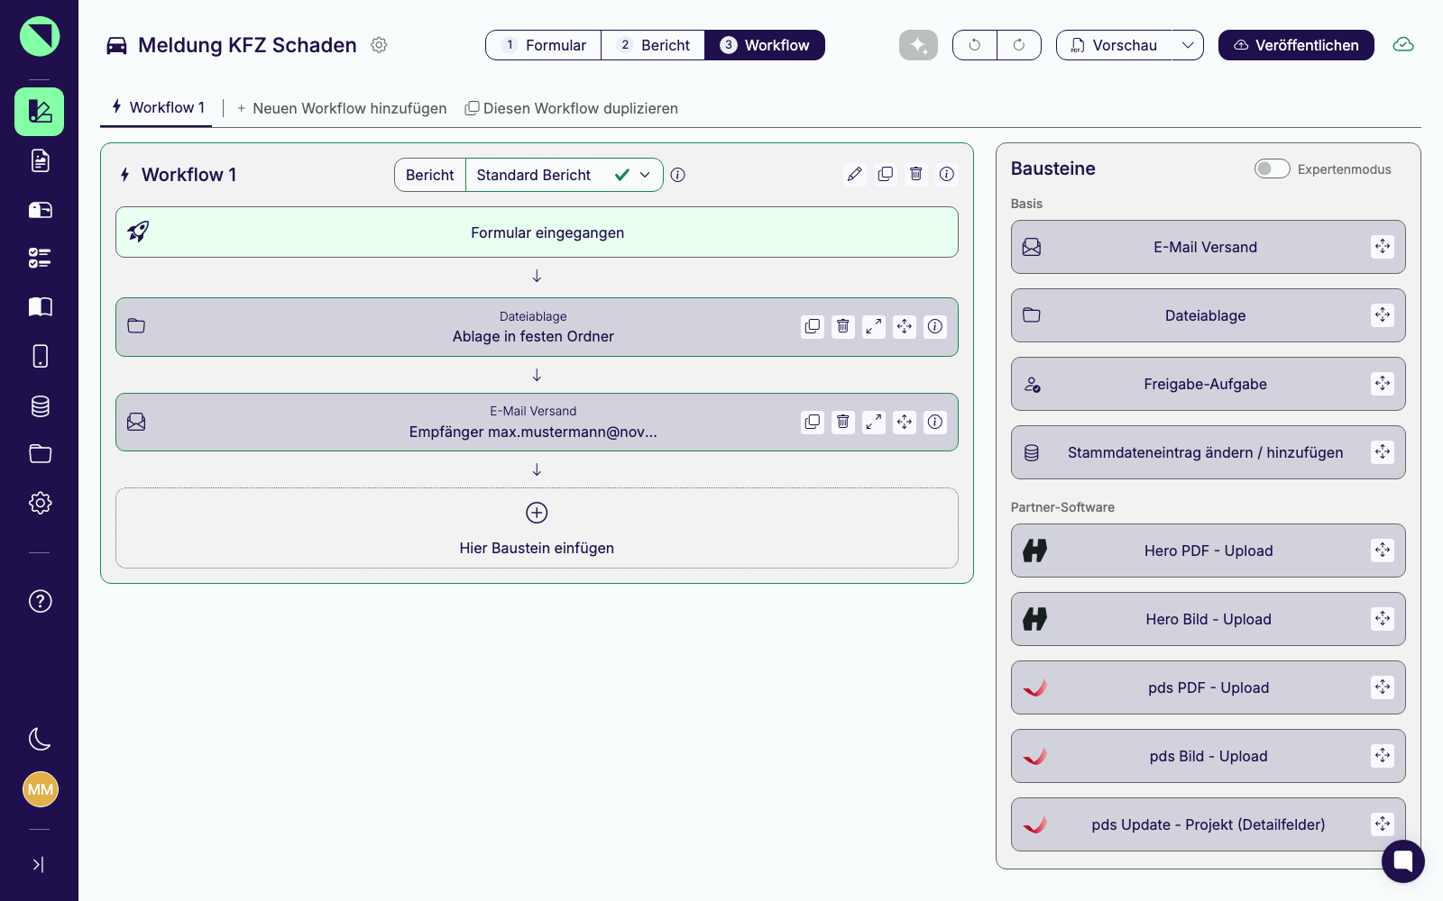
Task: Select the pds Bild - Upload block
Action: (x=1209, y=756)
